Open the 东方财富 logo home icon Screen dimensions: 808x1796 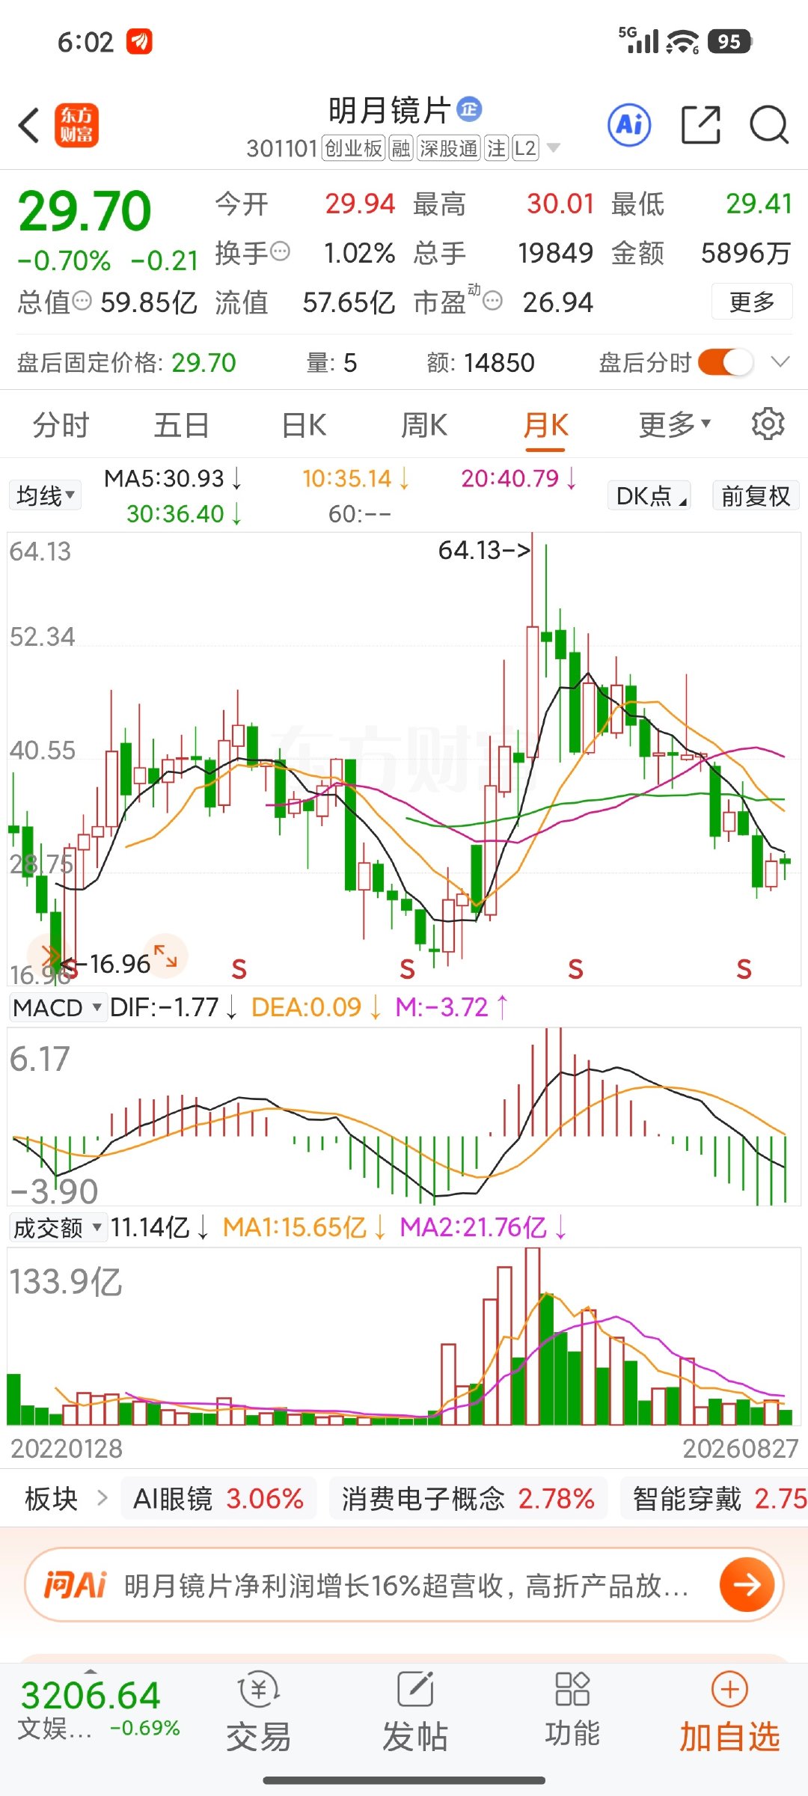click(76, 125)
